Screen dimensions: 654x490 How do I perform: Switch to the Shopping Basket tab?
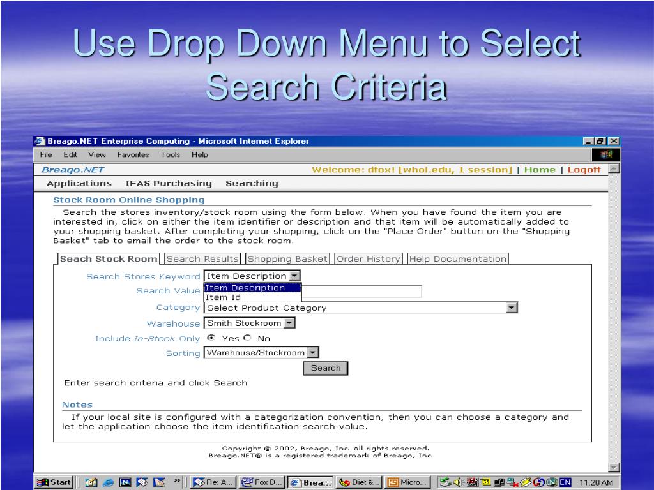pyautogui.click(x=287, y=259)
